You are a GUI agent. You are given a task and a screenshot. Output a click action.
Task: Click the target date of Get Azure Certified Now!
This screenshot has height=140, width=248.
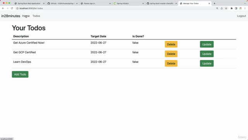click(x=98, y=43)
